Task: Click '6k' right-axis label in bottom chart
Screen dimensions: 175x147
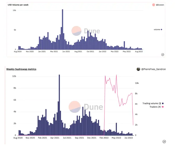Action: [136, 104]
